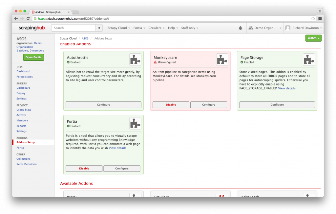
Task: Click the Page Storage puzzle piece icon
Action: coord(309,60)
